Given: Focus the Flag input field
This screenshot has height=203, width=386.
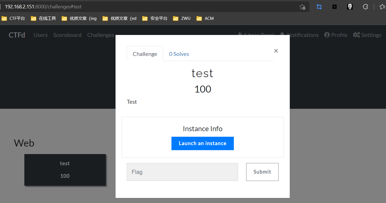Looking at the screenshot, I should click(182, 172).
